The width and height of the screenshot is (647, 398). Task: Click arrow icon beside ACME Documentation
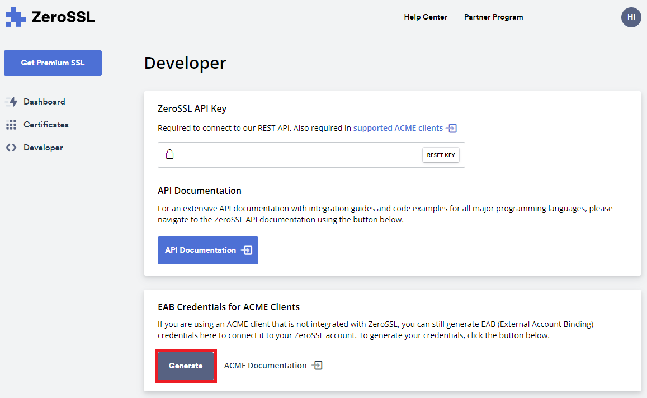pyautogui.click(x=317, y=366)
